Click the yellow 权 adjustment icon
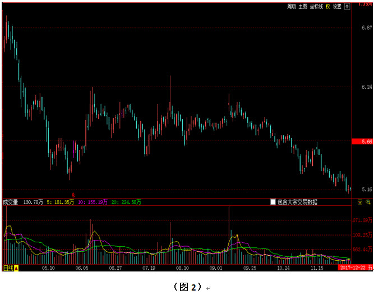The width and height of the screenshot is (374, 299). tap(328, 7)
